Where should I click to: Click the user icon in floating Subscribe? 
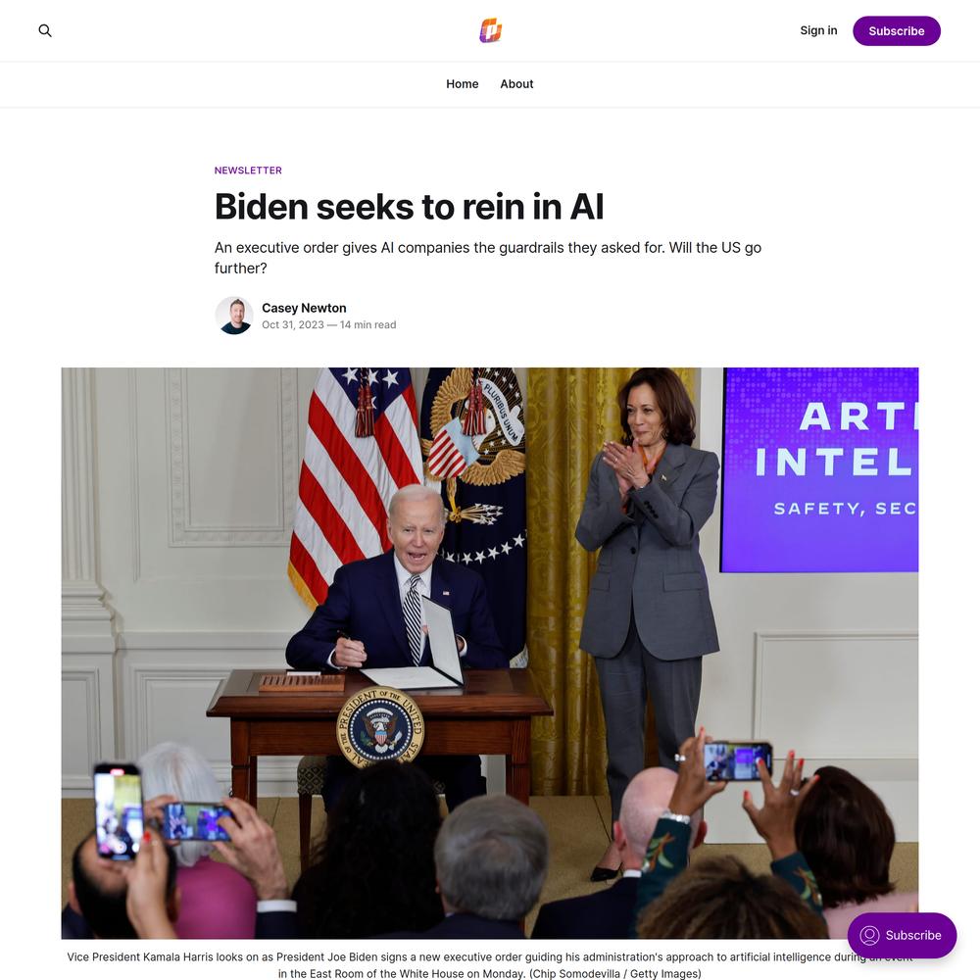pyautogui.click(x=869, y=935)
